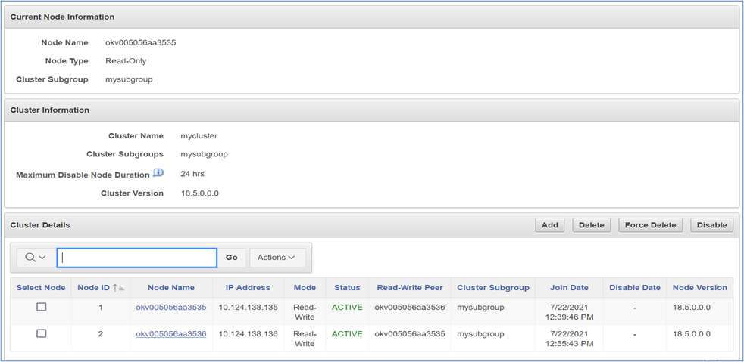Select the Cluster Subgroup column header
The height and width of the screenshot is (362, 744).
[492, 288]
